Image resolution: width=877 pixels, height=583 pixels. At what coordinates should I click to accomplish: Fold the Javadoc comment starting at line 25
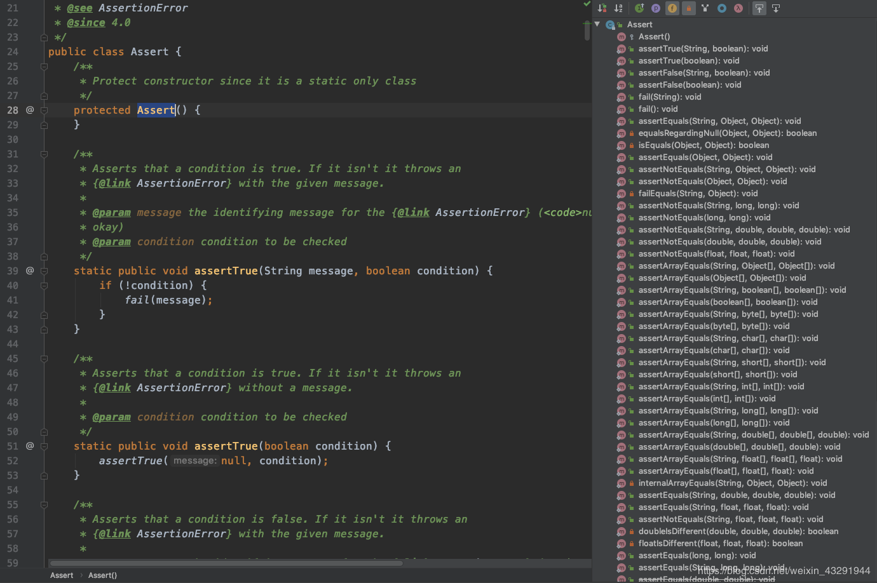[x=44, y=66]
